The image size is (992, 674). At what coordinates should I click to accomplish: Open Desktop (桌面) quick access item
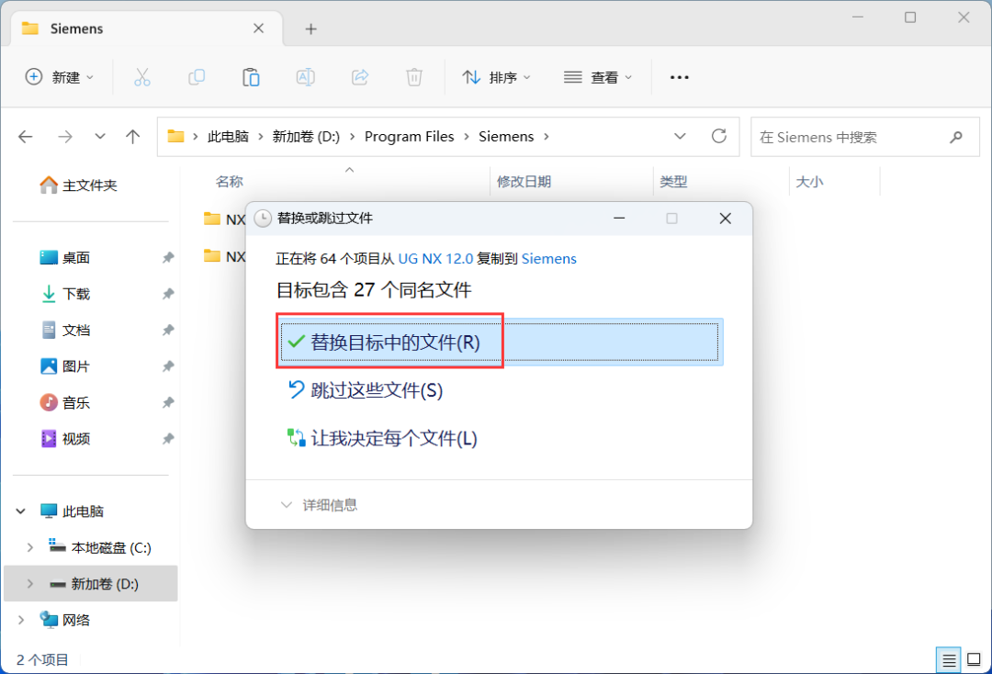(x=65, y=257)
